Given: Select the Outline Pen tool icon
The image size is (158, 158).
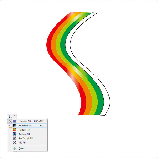Looking at the screenshot, I should tap(9, 116).
